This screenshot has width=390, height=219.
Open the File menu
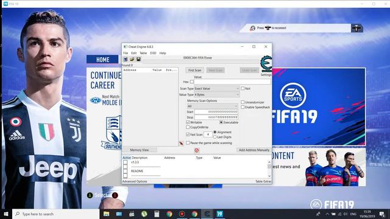click(126, 53)
